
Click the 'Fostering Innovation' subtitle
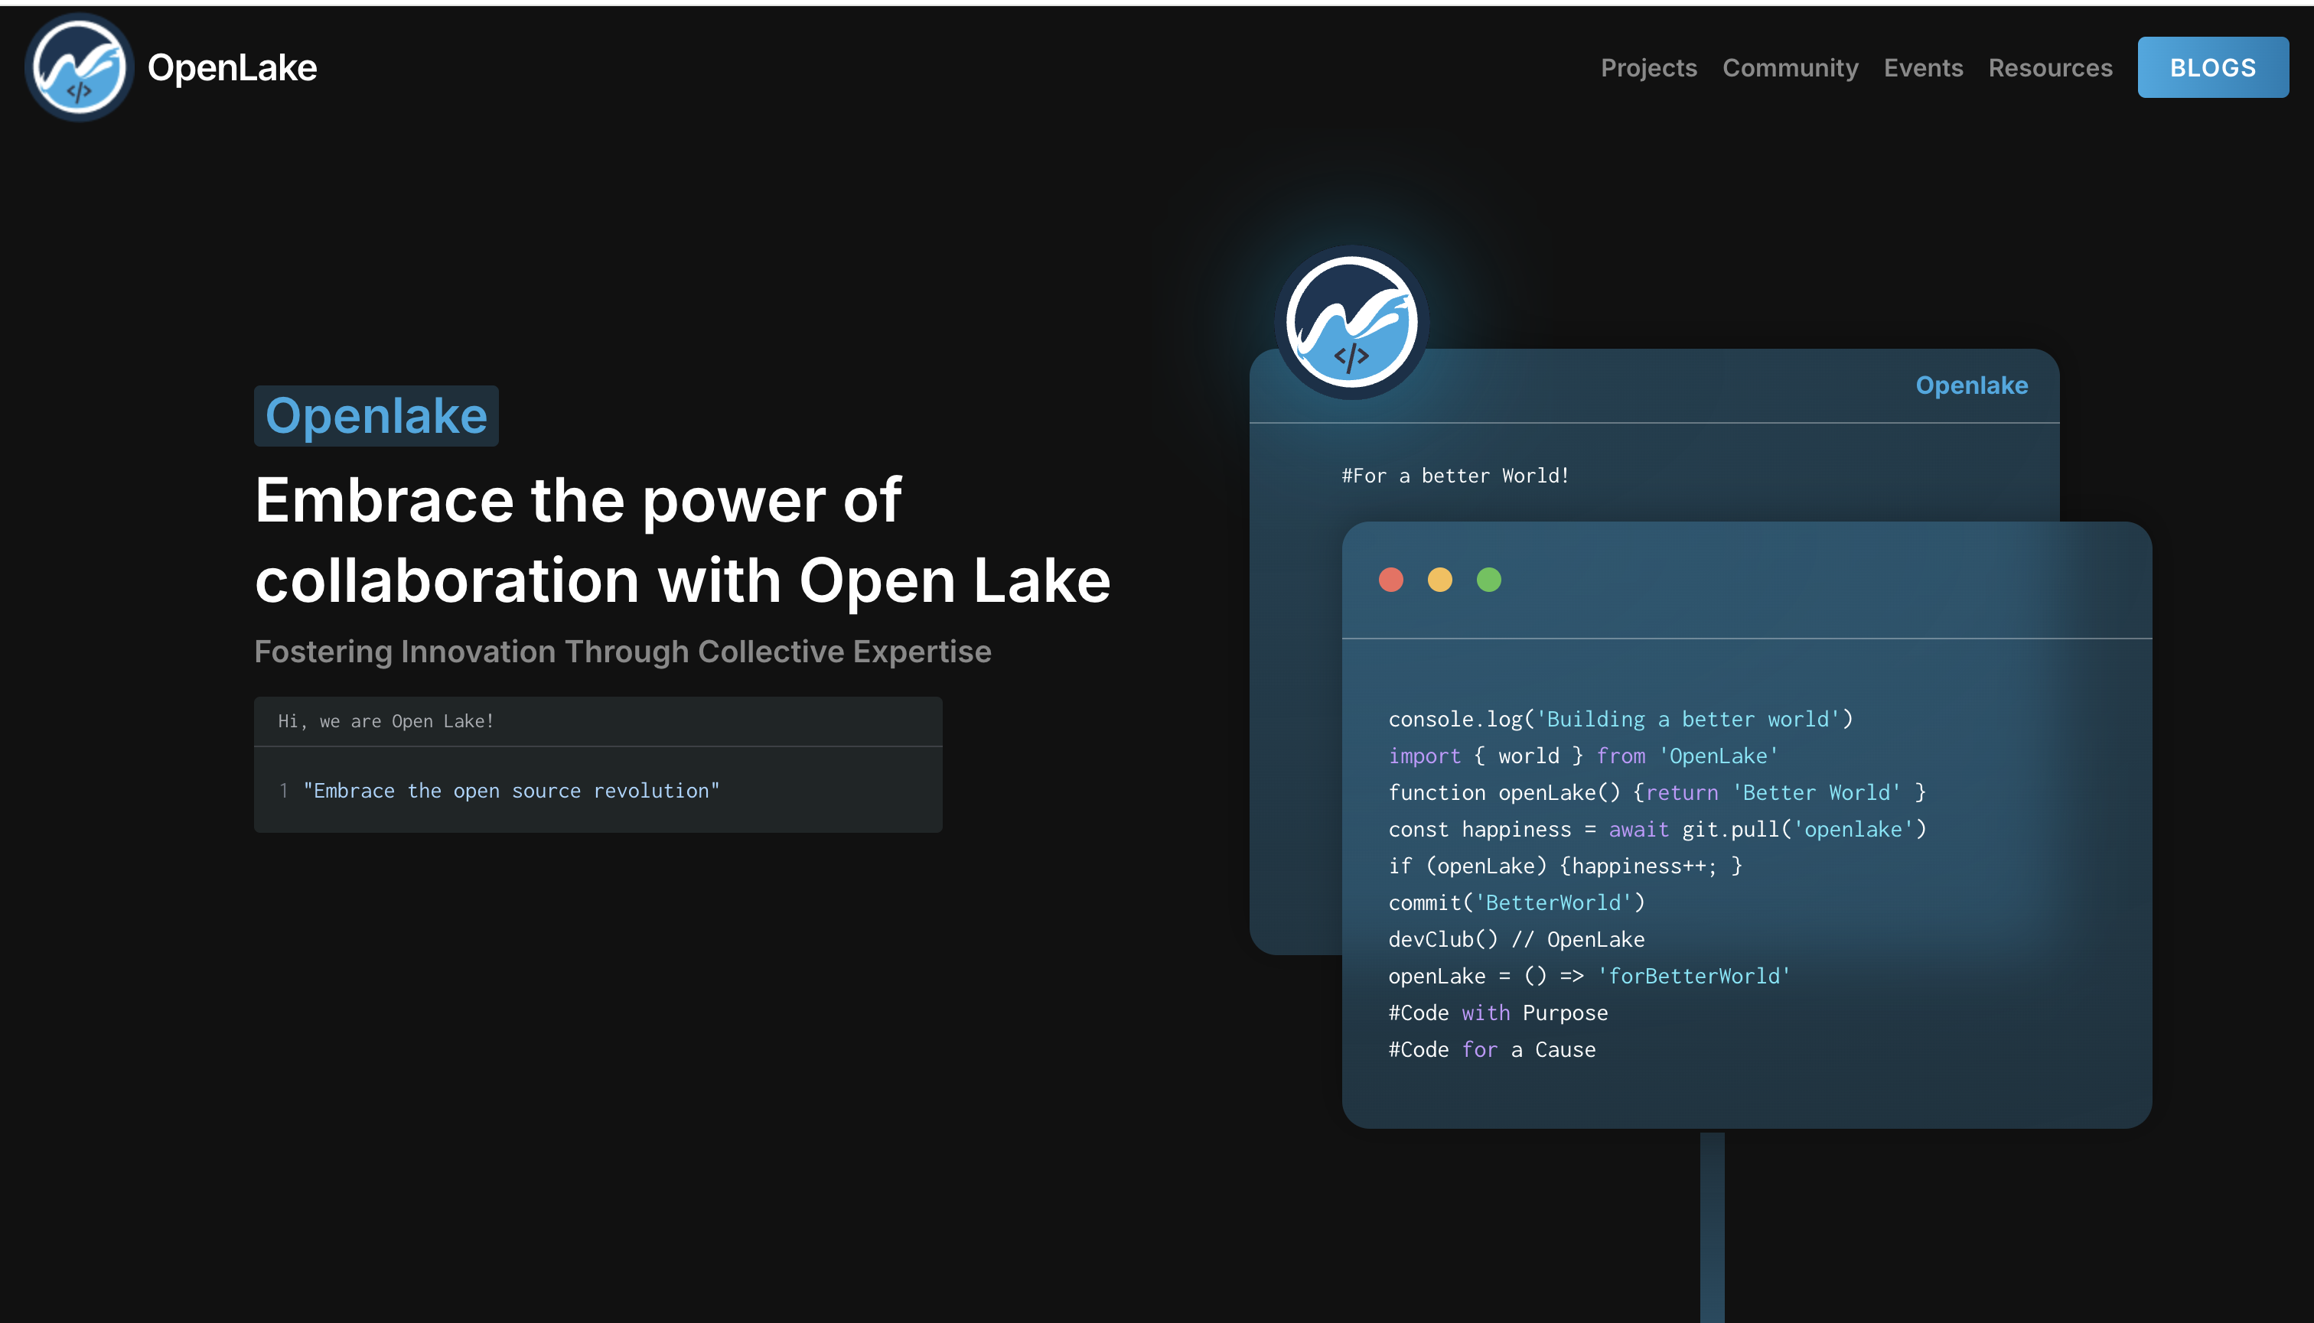click(x=622, y=652)
